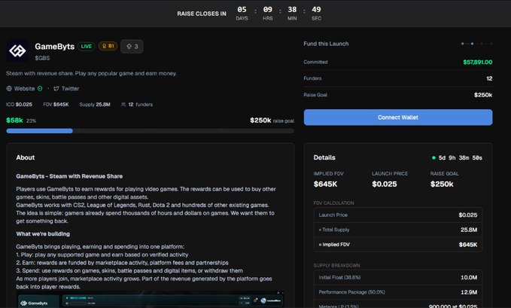Click the LIVE status badge

point(87,47)
